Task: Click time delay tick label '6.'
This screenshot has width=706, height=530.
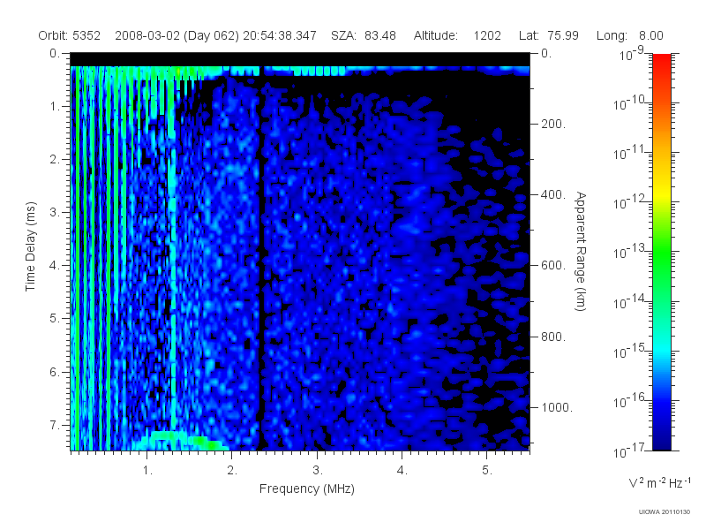Action: click(x=54, y=372)
